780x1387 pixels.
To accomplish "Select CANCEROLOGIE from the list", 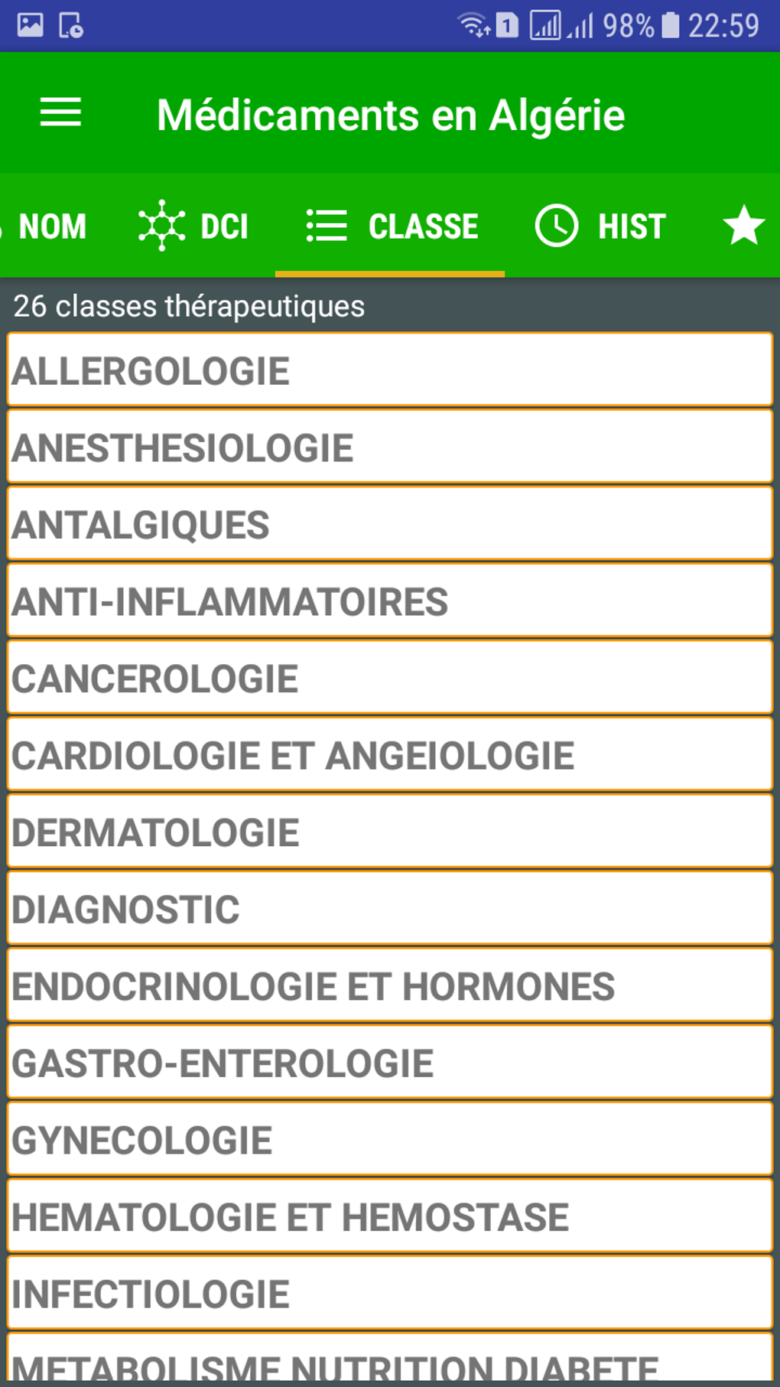I will (390, 679).
